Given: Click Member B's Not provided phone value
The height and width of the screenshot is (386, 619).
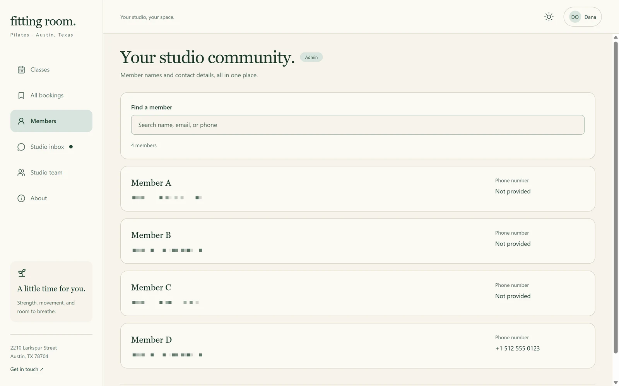Looking at the screenshot, I should pyautogui.click(x=513, y=244).
